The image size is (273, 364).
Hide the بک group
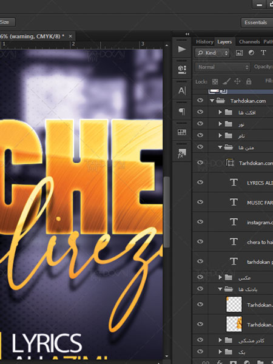click(x=200, y=352)
